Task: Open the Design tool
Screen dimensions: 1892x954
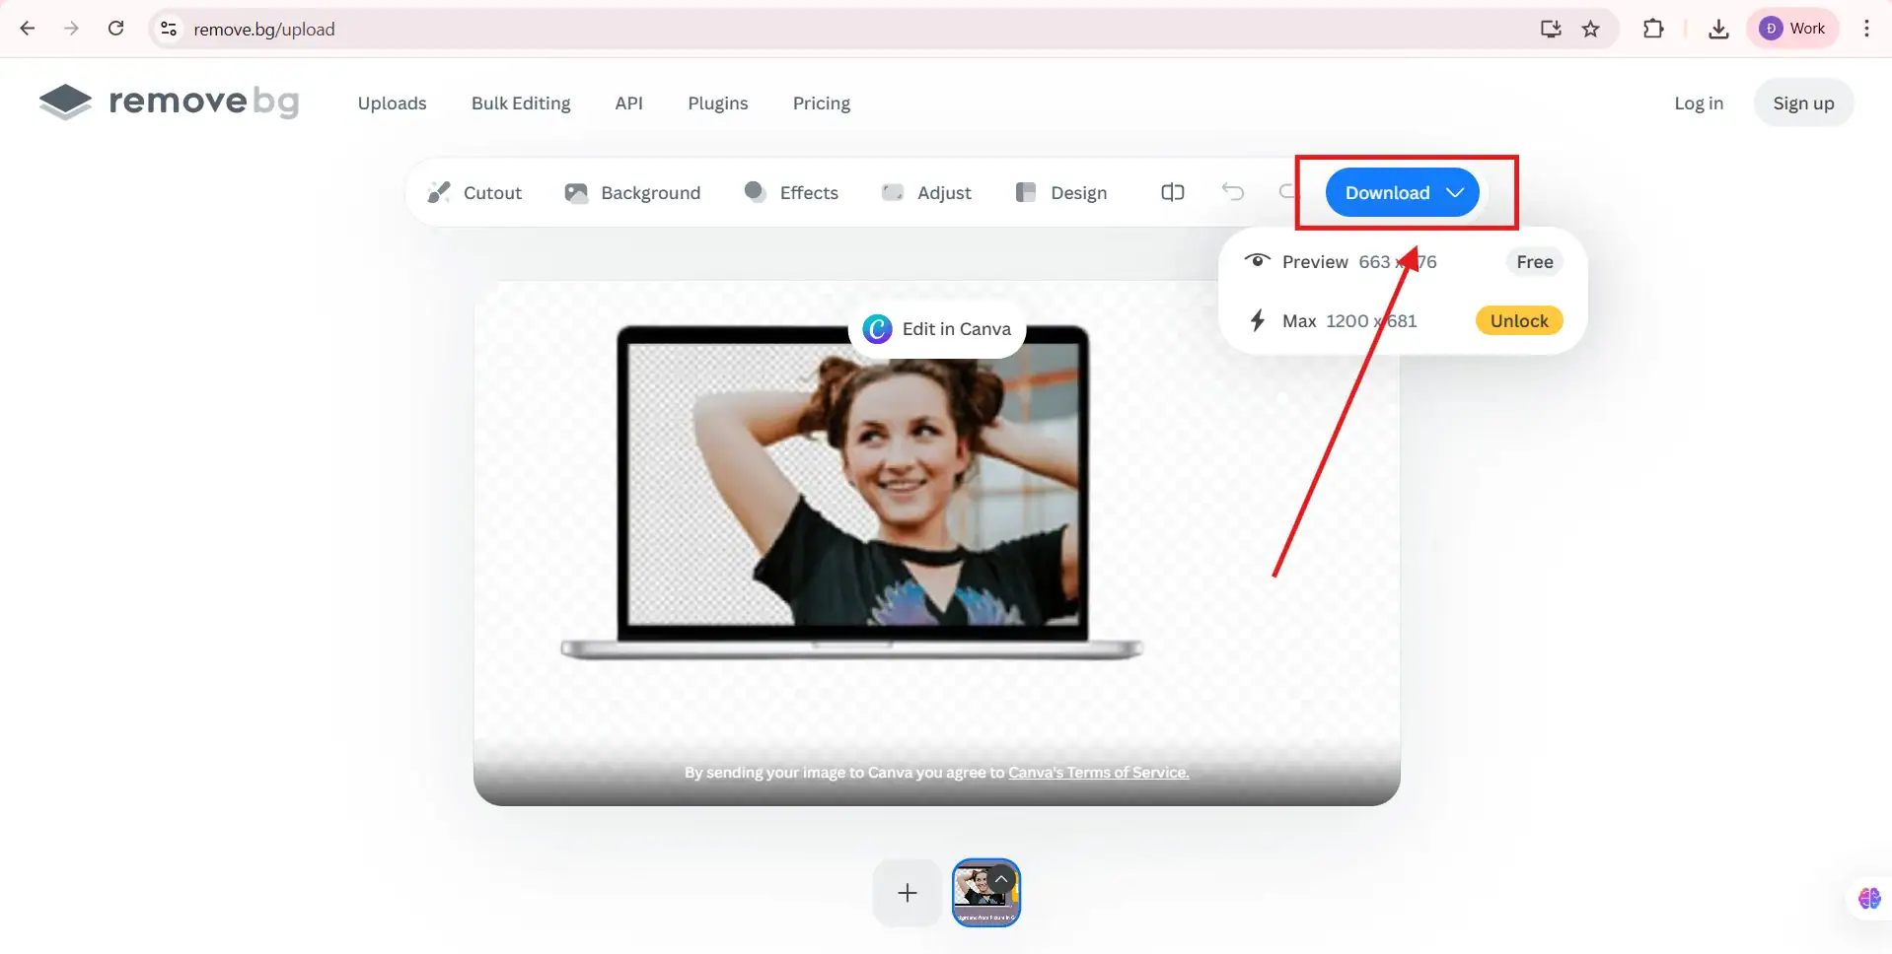Action: [1061, 193]
